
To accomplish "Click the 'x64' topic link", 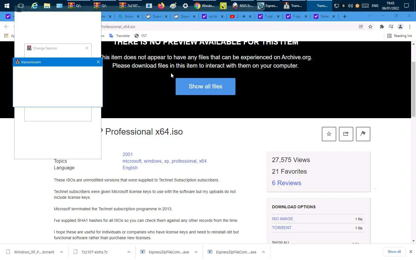I will [203, 161].
